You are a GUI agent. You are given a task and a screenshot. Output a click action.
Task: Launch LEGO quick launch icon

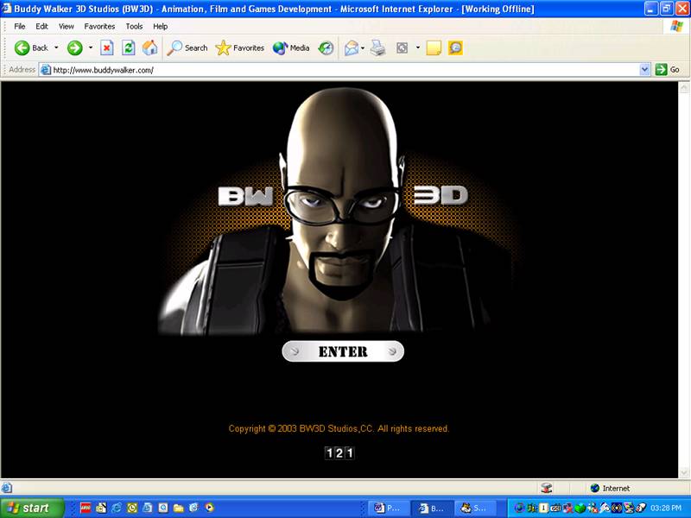click(86, 508)
